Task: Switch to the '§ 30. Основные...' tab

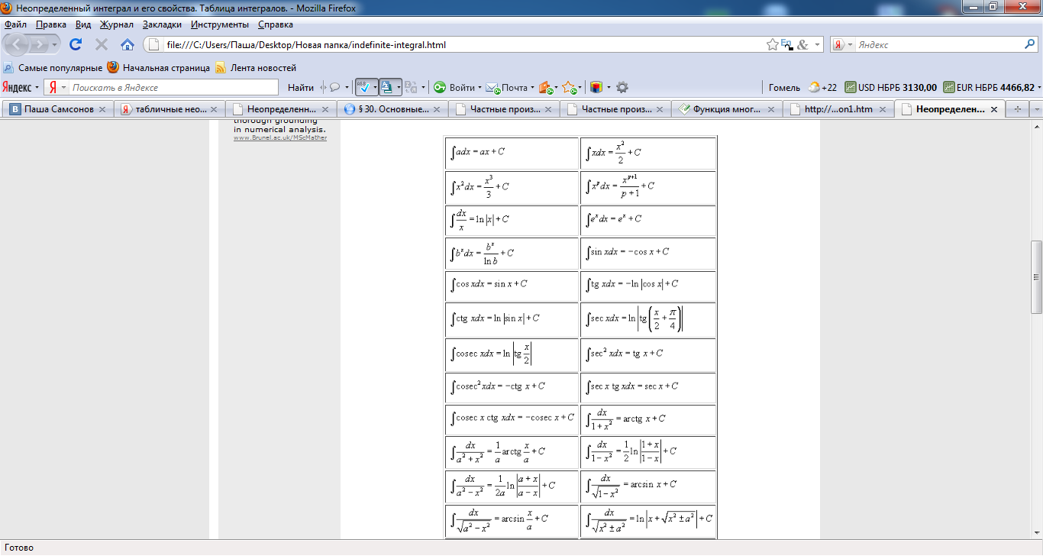Action: pos(394,109)
